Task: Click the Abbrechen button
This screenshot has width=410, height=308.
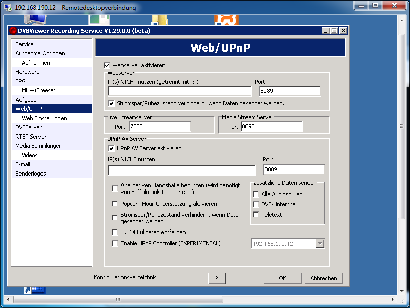Action: coord(324,278)
